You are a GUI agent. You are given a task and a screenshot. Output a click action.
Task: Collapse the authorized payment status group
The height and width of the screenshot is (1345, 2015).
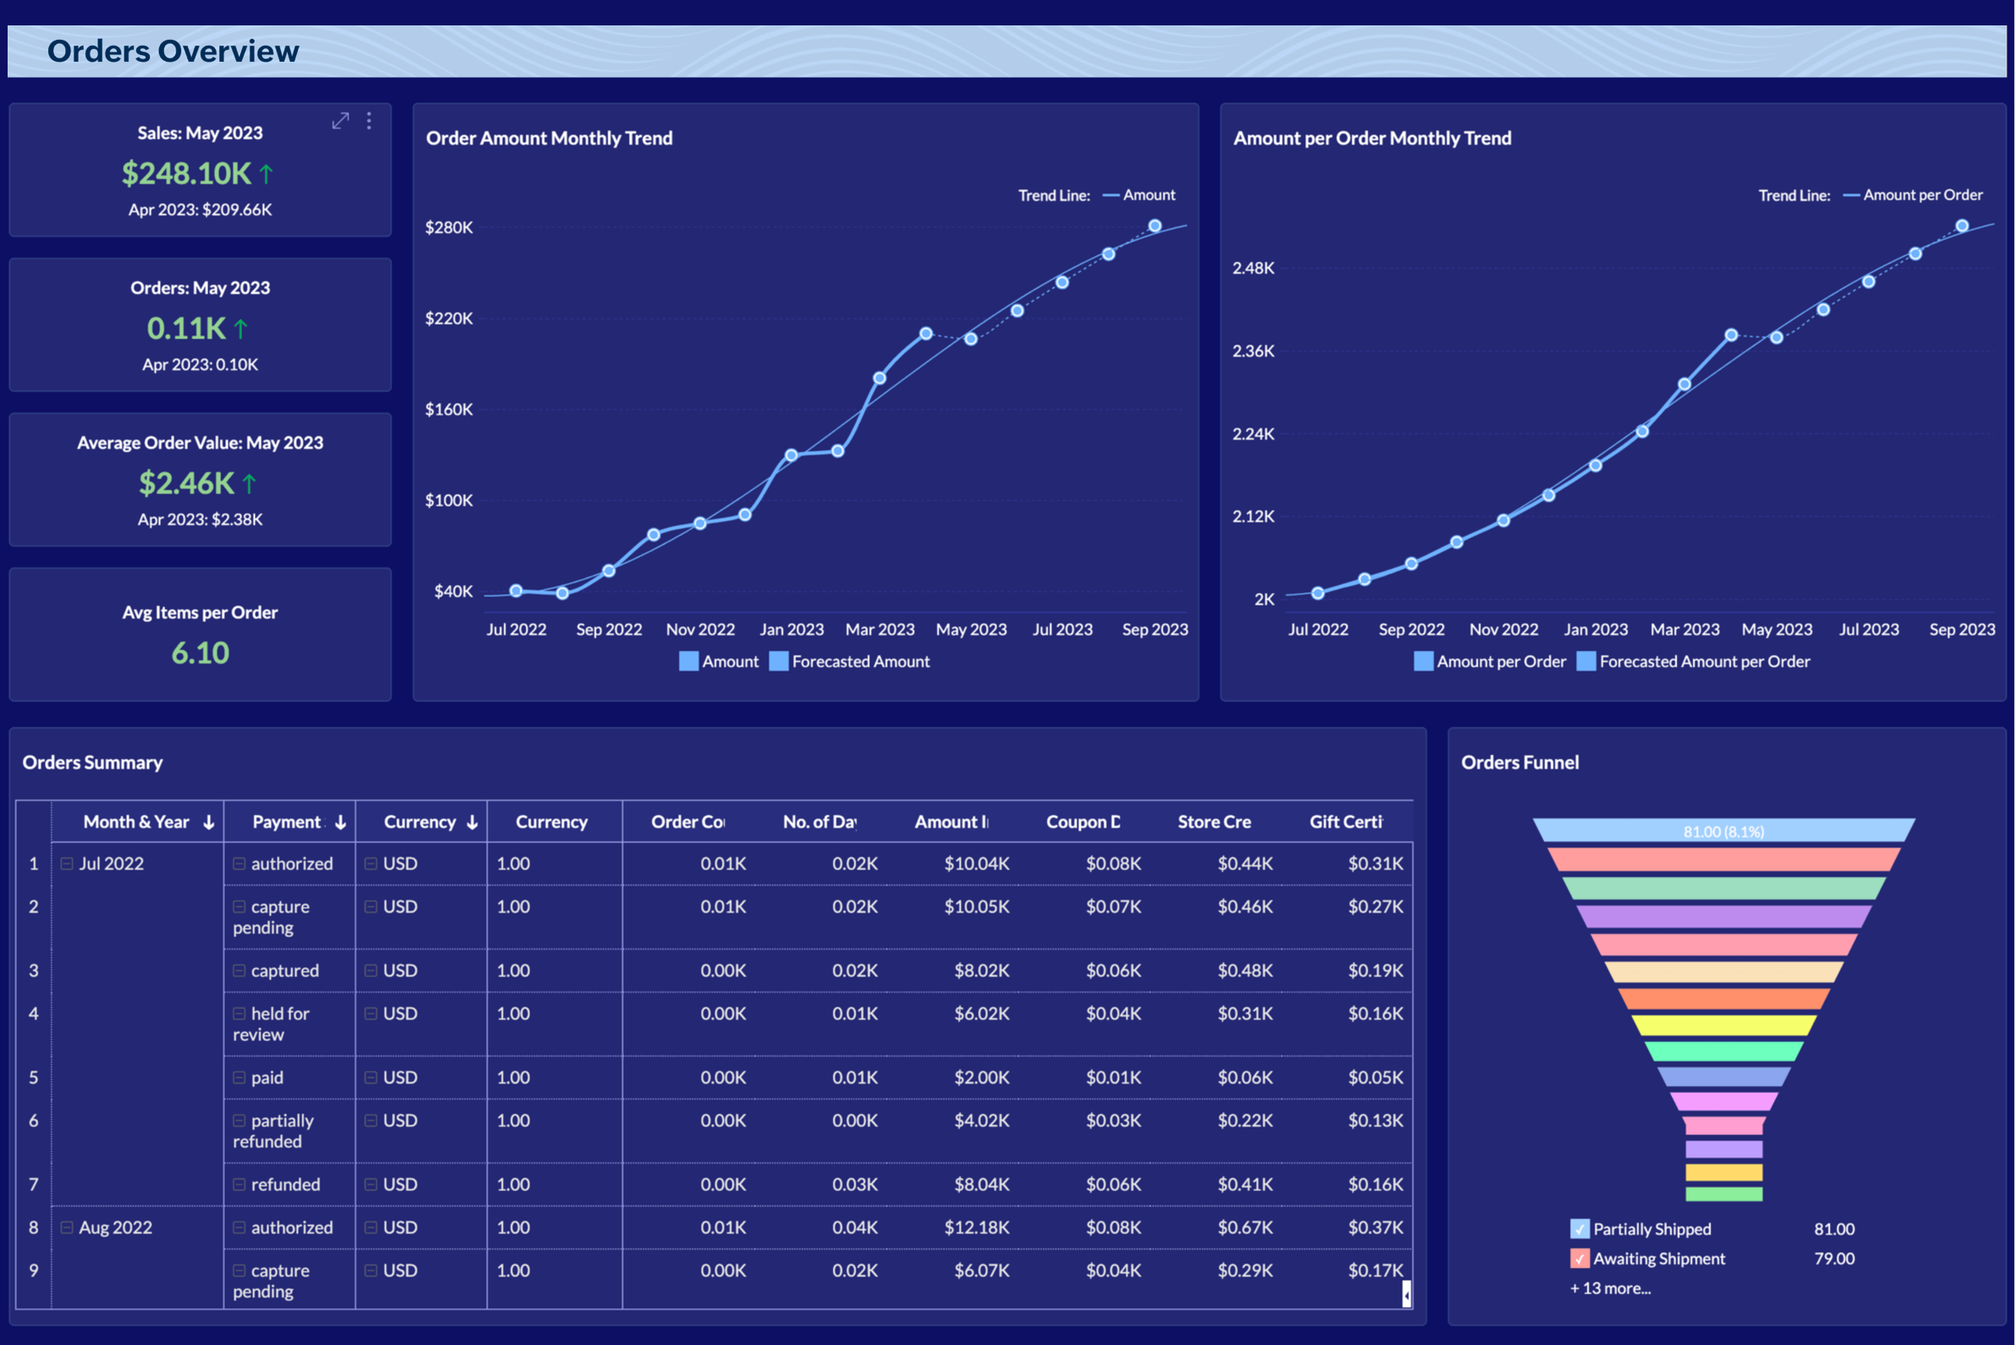tap(239, 864)
